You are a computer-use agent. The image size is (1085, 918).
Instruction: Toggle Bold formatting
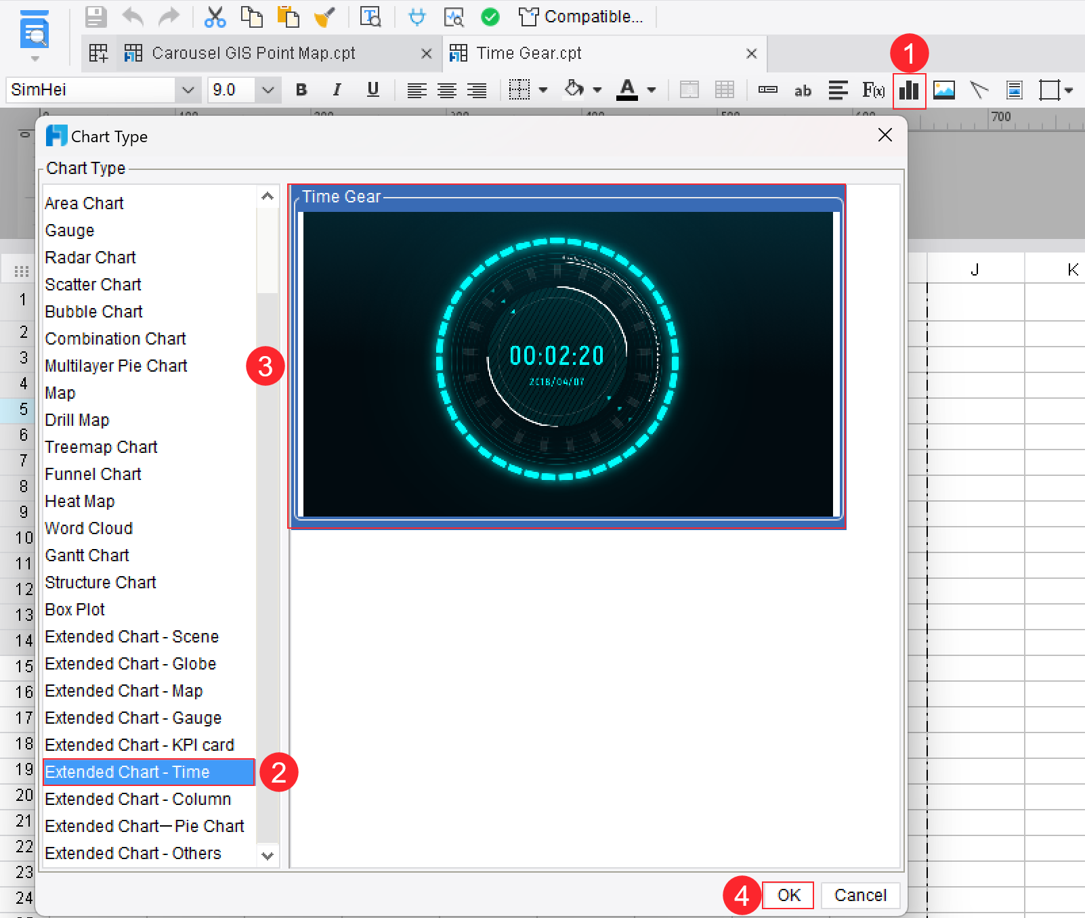tap(302, 90)
